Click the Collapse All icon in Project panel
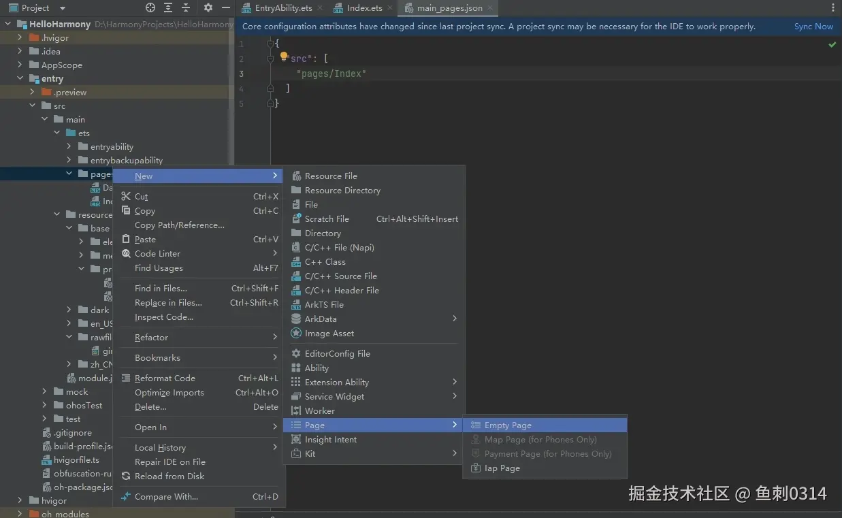 tap(186, 7)
